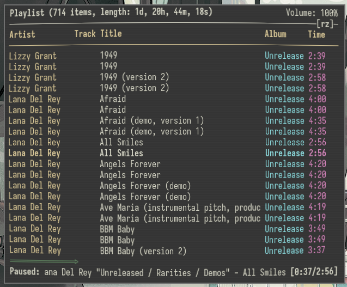The height and width of the screenshot is (287, 347).
Task: Click the 3:37 duration value
Action: coord(316,250)
